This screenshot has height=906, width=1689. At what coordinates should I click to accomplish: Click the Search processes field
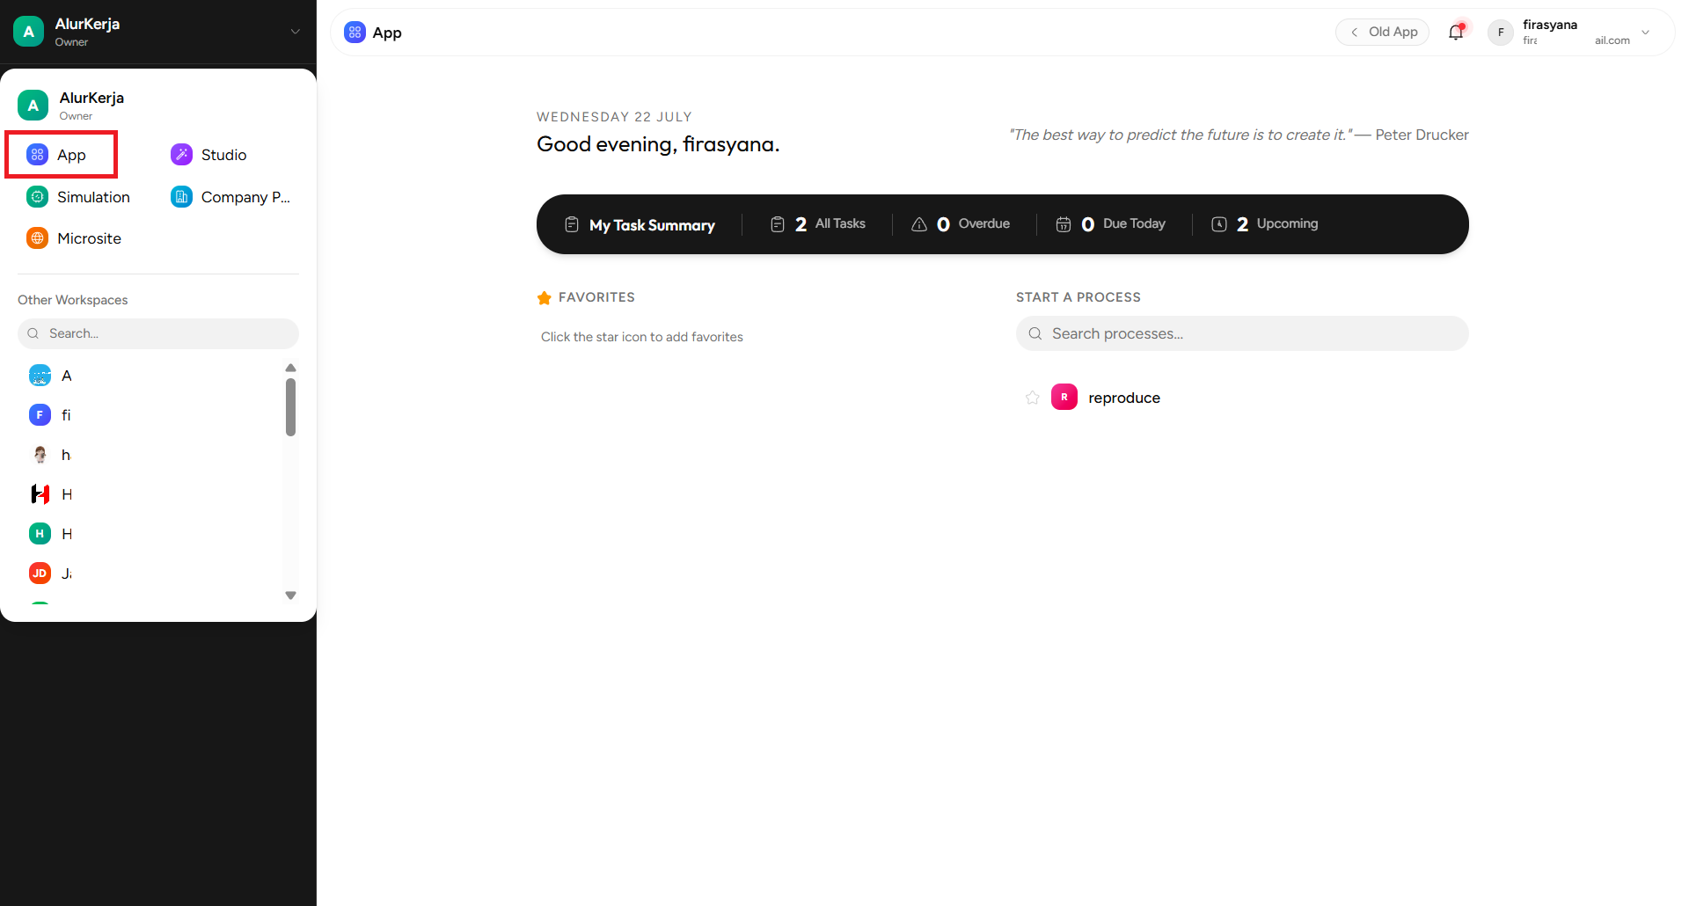click(x=1242, y=333)
